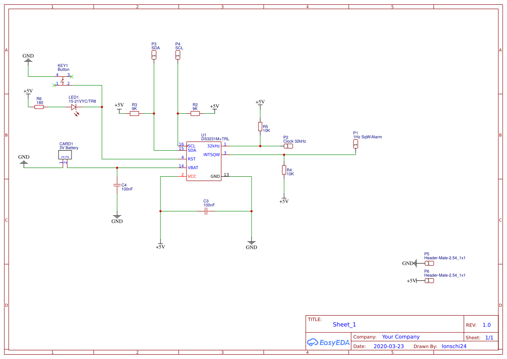Screen dimensions: 507x359
Task: Click the 2020-03-23 date field
Action: click(x=389, y=346)
